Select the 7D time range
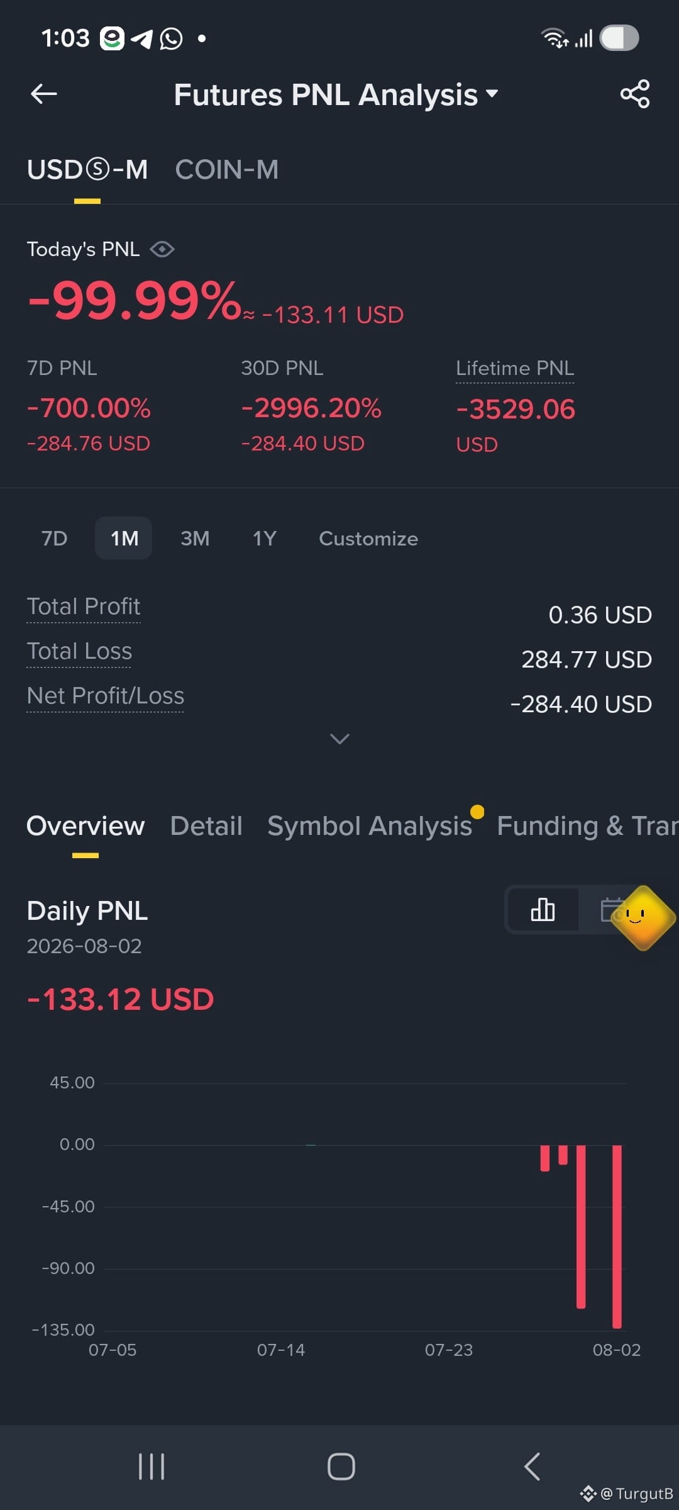The height and width of the screenshot is (1510, 679). pyautogui.click(x=55, y=539)
